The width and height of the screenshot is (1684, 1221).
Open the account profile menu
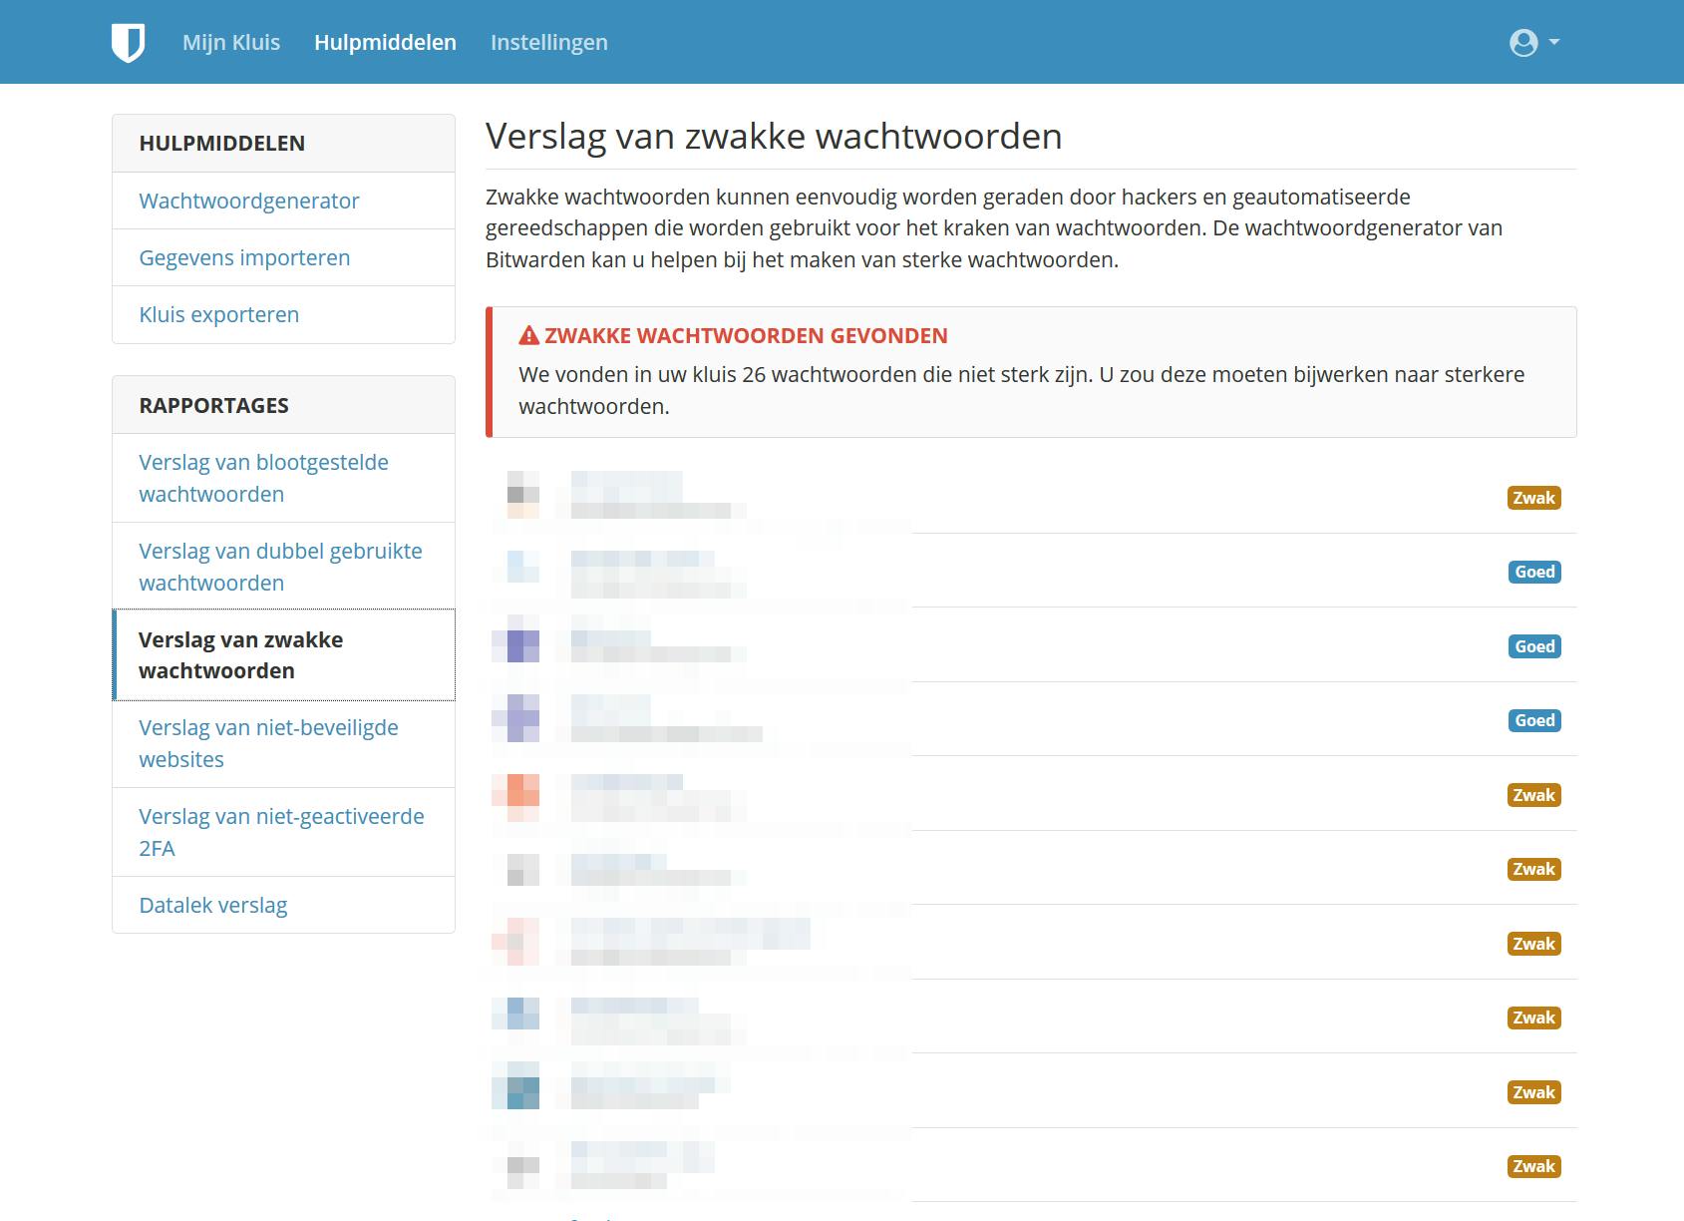(1534, 43)
